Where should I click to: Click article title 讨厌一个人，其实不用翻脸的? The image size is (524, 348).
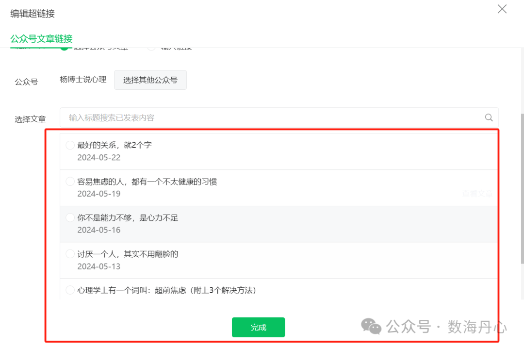click(x=128, y=254)
